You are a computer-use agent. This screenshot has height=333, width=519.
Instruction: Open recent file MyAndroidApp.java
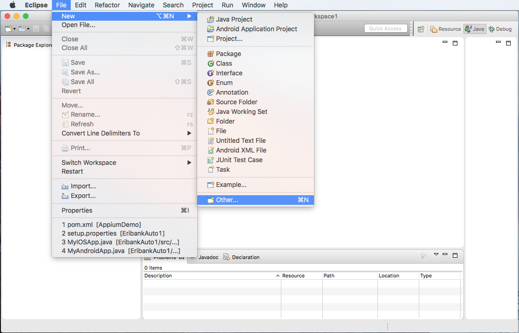125,251
